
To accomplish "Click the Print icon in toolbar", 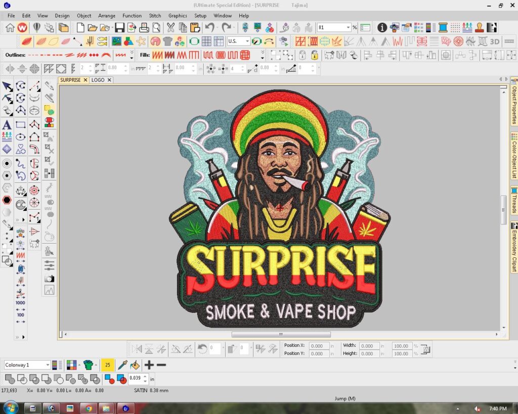I will coord(144,28).
